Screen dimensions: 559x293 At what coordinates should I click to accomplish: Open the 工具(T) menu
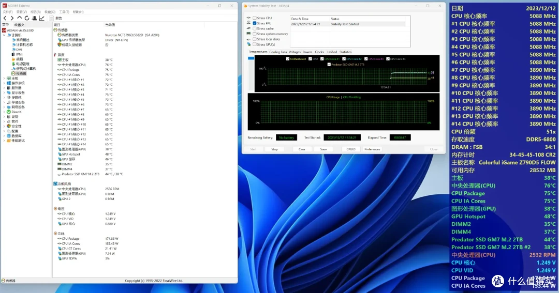(64, 12)
